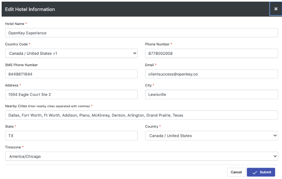
Task: Click the SMS Phone Number label
Action: 22,65
